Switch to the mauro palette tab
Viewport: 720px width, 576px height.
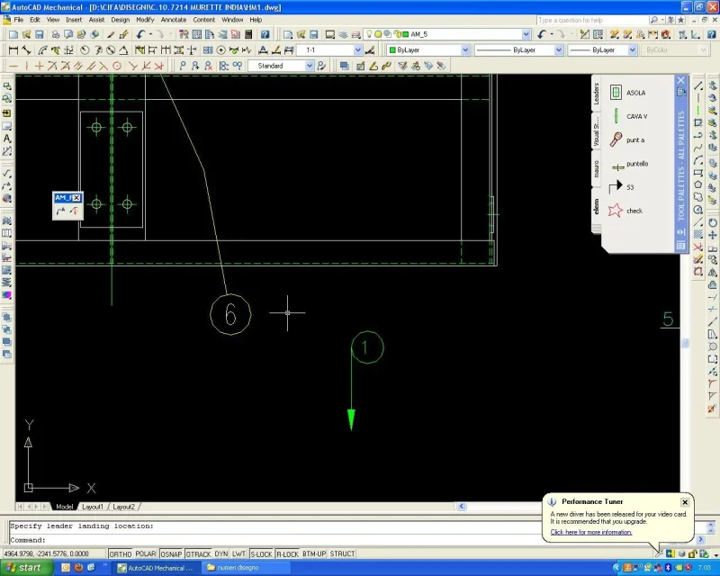(596, 168)
